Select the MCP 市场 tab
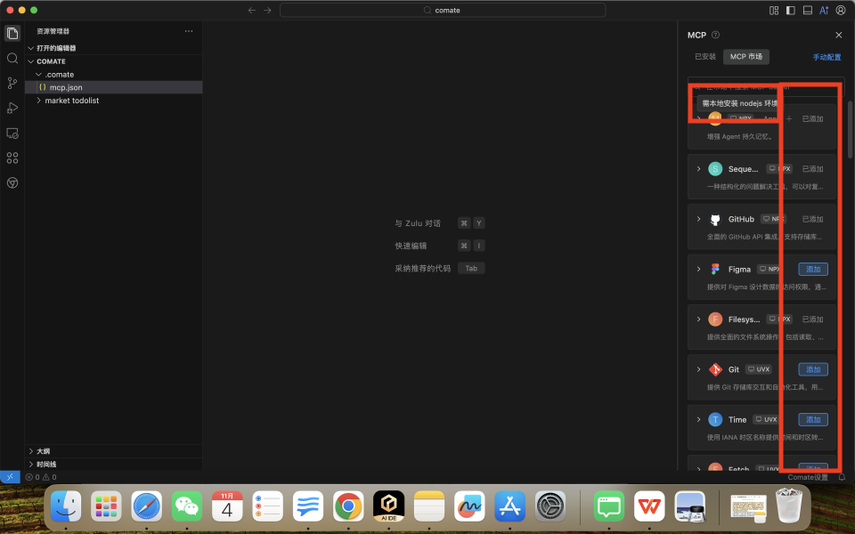855x534 pixels. [745, 57]
